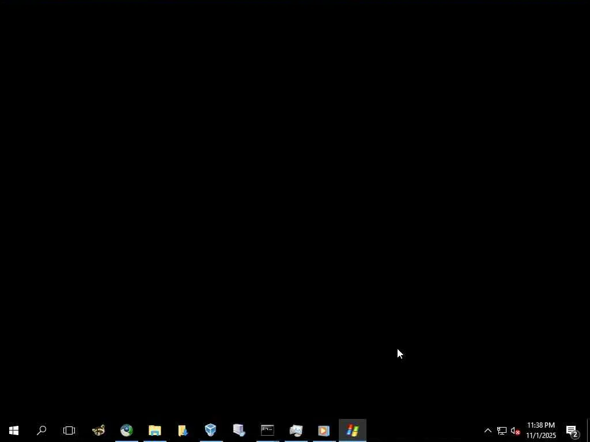Viewport: 590px width, 442px height.
Task: Open File Explorer from the taskbar
Action: pyautogui.click(x=155, y=430)
